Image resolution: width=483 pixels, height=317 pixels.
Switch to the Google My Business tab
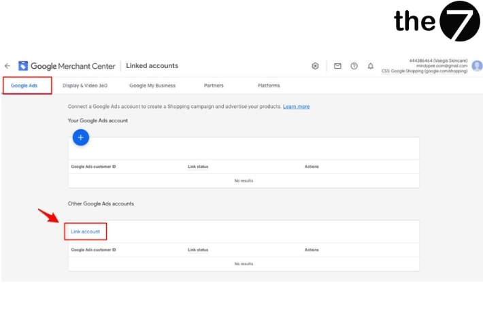point(152,86)
